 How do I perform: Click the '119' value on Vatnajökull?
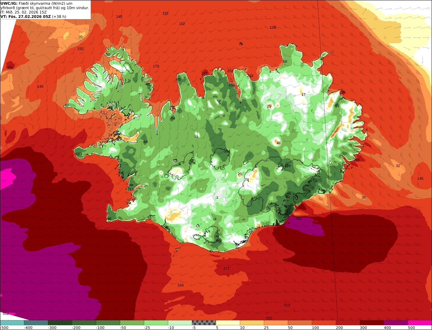[288, 166]
